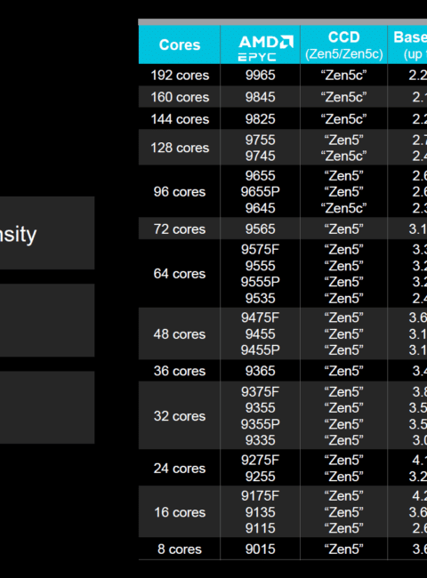Click model number 9535
Viewport: 427px width, 578px height.
pos(261,298)
